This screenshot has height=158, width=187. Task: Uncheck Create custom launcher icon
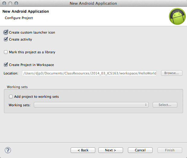pos(6,32)
